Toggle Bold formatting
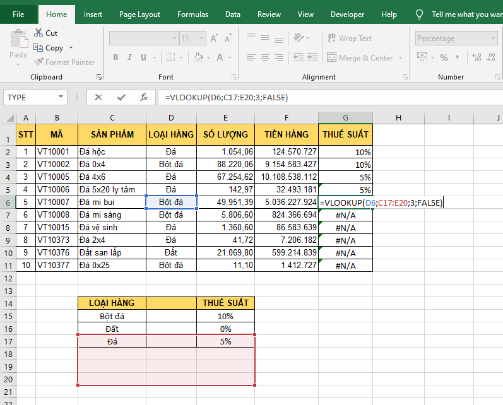Image resolution: width=503 pixels, height=405 pixels. coord(115,57)
